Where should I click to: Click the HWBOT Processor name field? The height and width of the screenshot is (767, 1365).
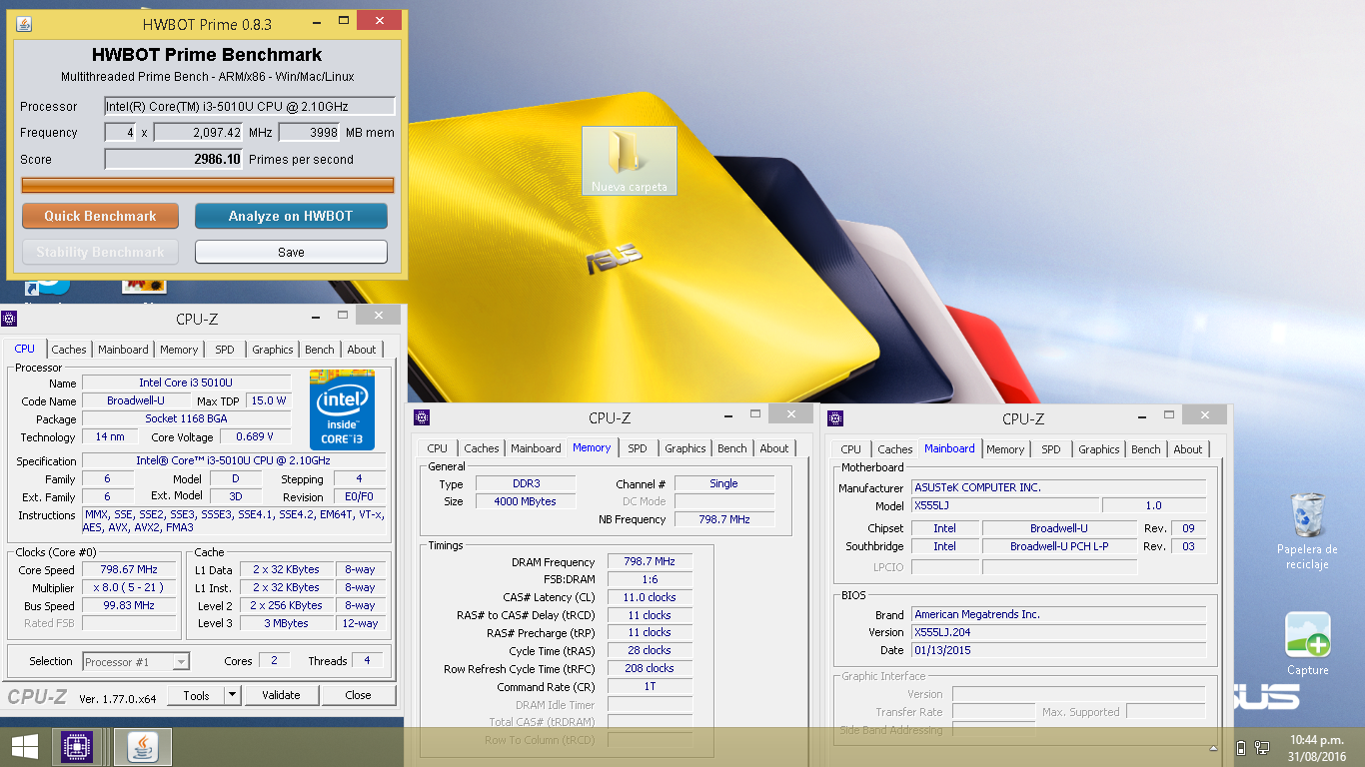250,106
